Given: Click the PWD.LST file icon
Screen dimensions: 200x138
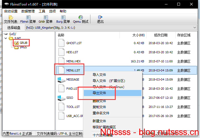Looking at the screenshot, I should point(61,89).
